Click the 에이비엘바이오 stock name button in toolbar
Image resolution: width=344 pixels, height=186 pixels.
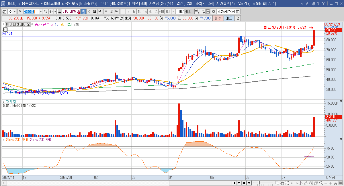coord(71,11)
